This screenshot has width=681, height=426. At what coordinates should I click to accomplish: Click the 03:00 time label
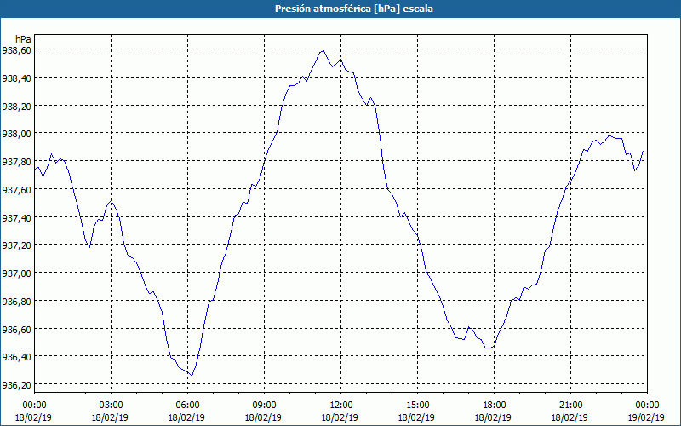pyautogui.click(x=111, y=406)
